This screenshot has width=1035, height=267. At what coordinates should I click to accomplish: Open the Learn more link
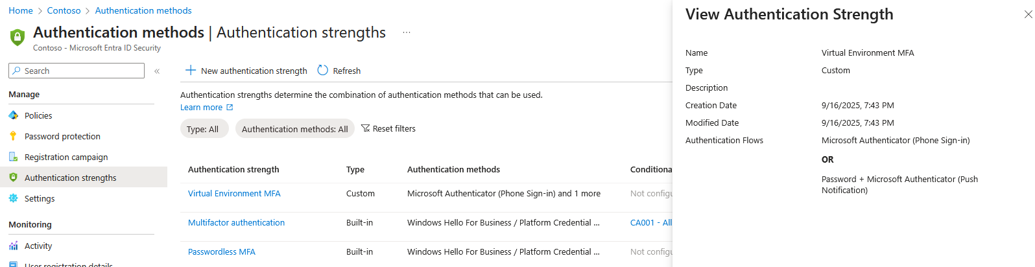[201, 107]
